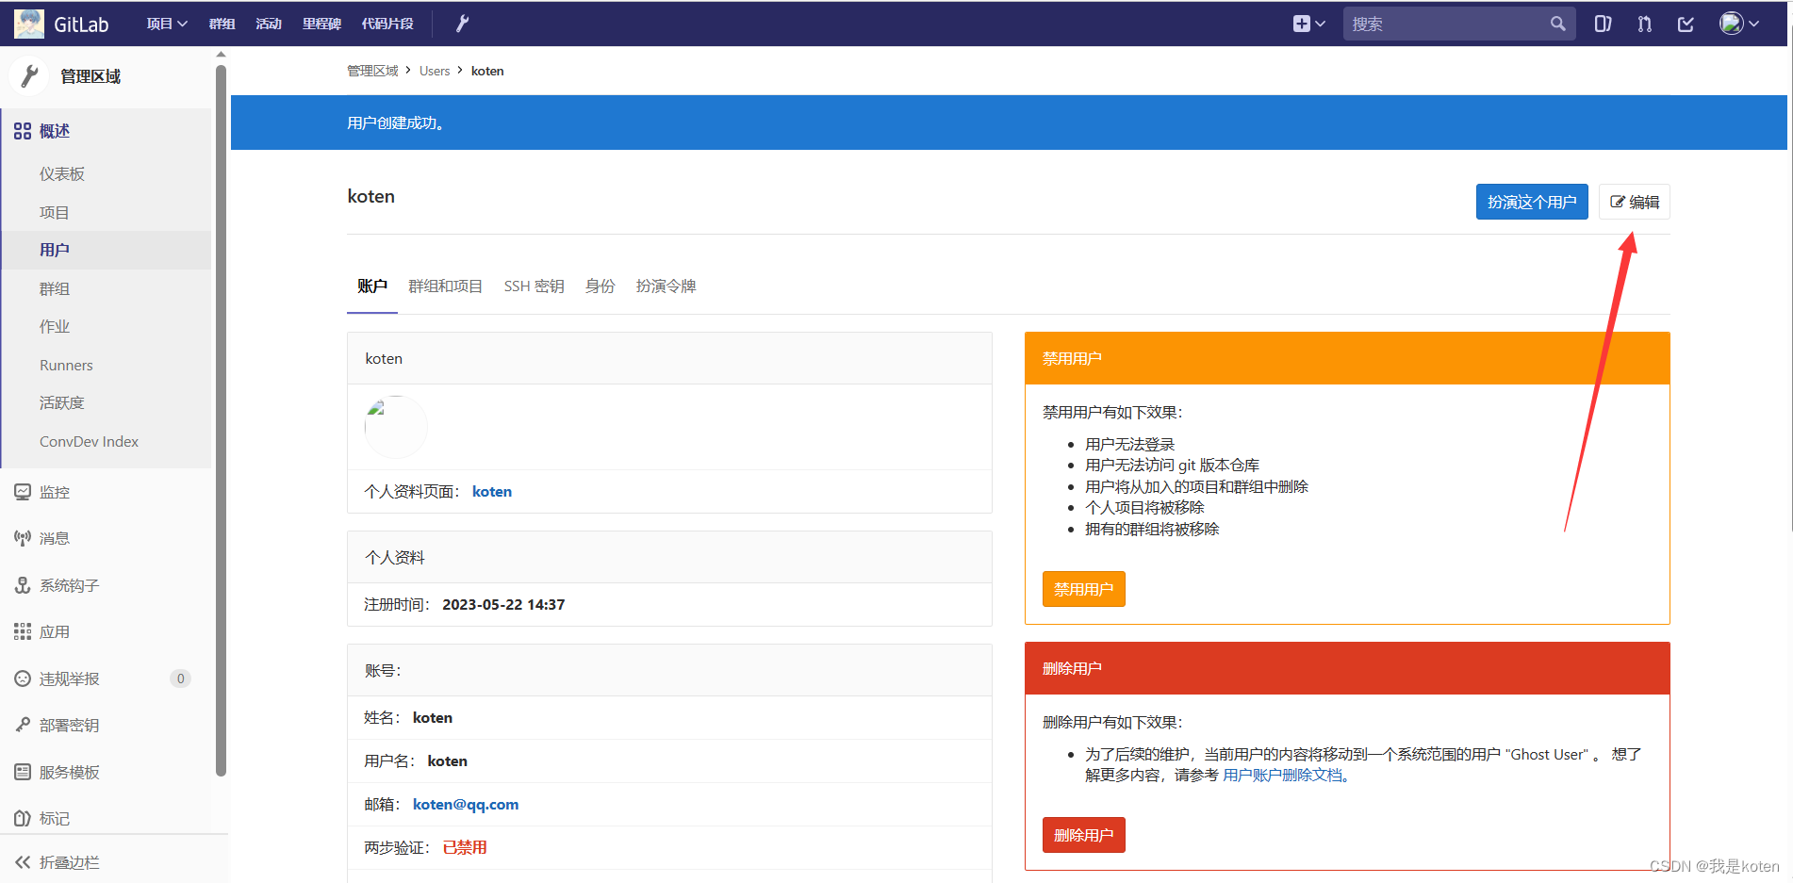Open the koten profile page link
The height and width of the screenshot is (883, 1793).
(x=492, y=491)
